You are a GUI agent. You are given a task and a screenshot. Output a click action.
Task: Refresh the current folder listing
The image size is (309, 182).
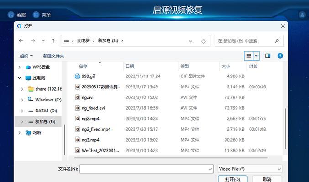click(x=204, y=41)
